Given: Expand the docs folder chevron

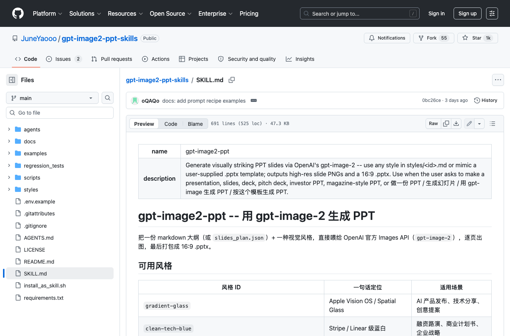Looking at the screenshot, I should [9, 141].
